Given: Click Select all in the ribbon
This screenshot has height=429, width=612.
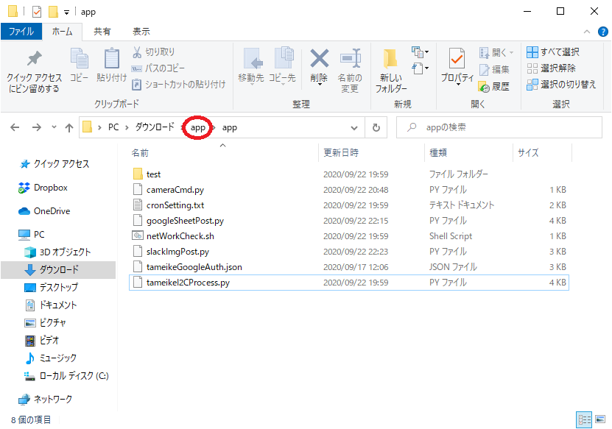Looking at the screenshot, I should [x=553, y=52].
